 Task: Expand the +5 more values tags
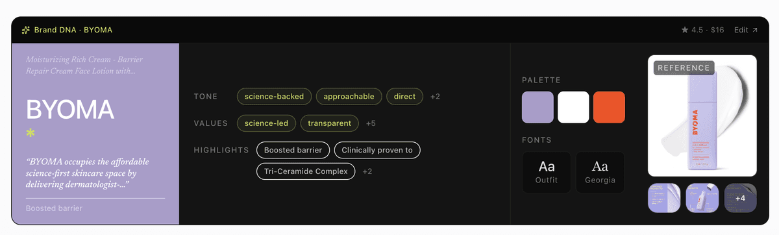[x=371, y=123]
